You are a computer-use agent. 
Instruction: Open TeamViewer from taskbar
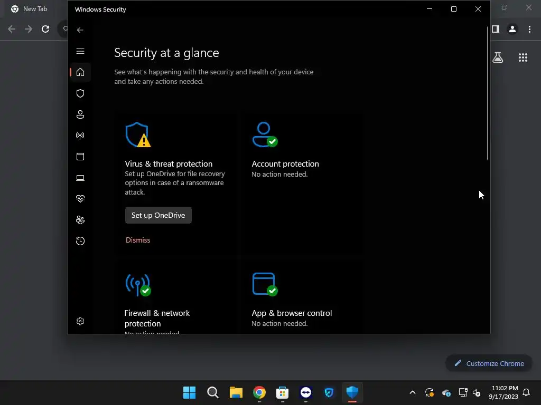pos(306,392)
